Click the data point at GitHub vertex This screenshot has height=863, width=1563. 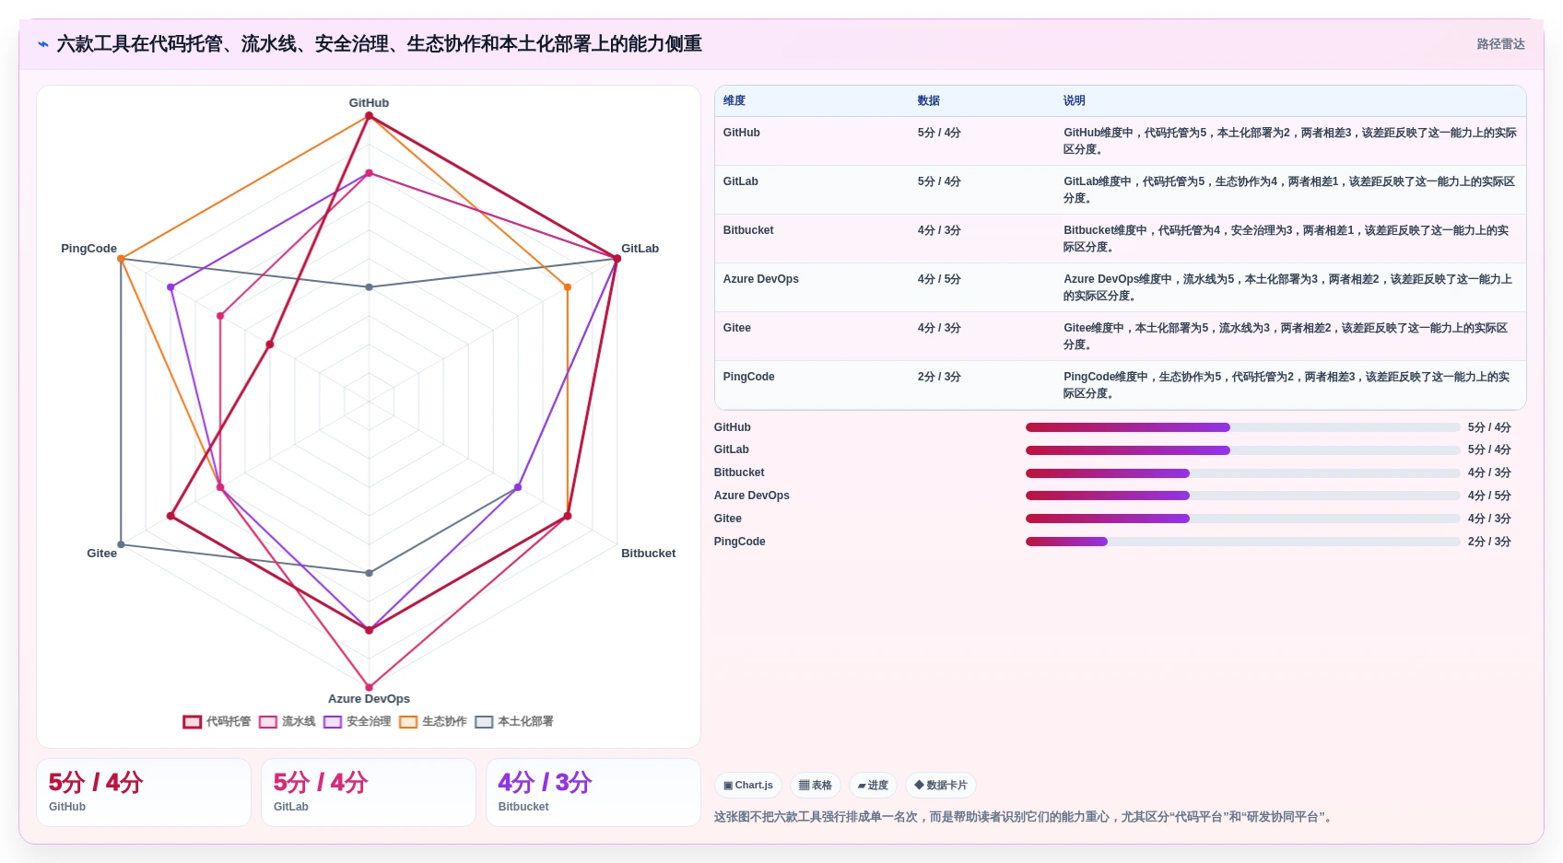click(x=369, y=116)
